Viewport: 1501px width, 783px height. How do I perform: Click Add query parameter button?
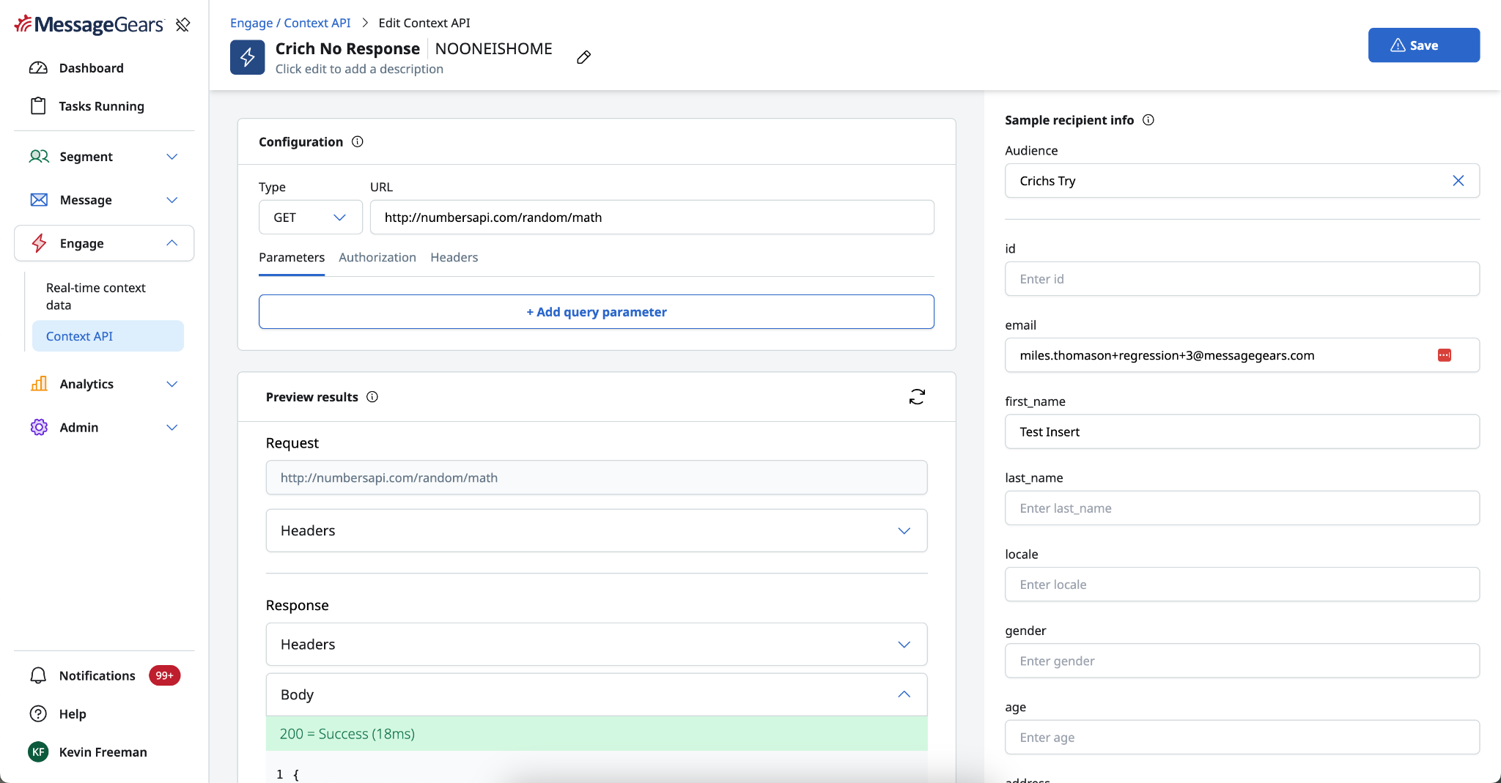coord(597,312)
